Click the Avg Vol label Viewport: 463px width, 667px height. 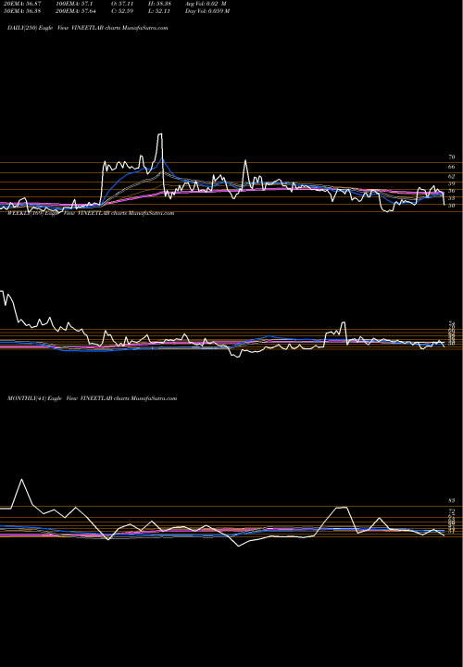(206, 4)
